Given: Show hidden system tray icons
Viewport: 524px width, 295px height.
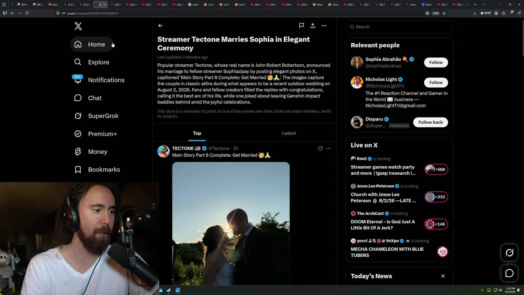Looking at the screenshot, I should [482, 290].
